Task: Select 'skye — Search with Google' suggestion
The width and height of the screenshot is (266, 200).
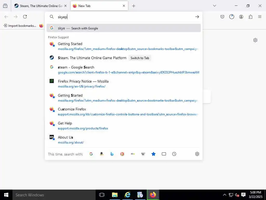Action: pyautogui.click(x=124, y=28)
